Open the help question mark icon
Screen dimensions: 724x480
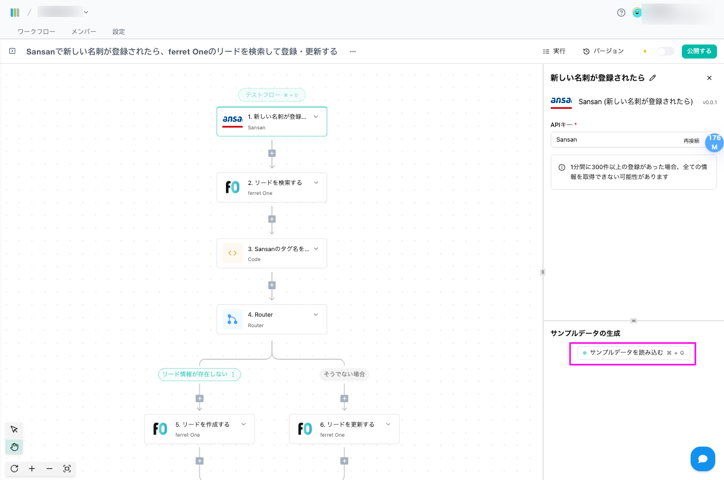click(x=621, y=12)
